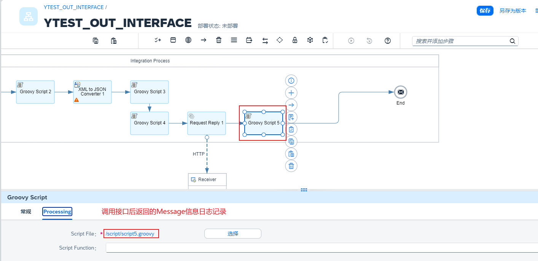
Task: Click the trash icon in top toolbar
Action: point(219,40)
